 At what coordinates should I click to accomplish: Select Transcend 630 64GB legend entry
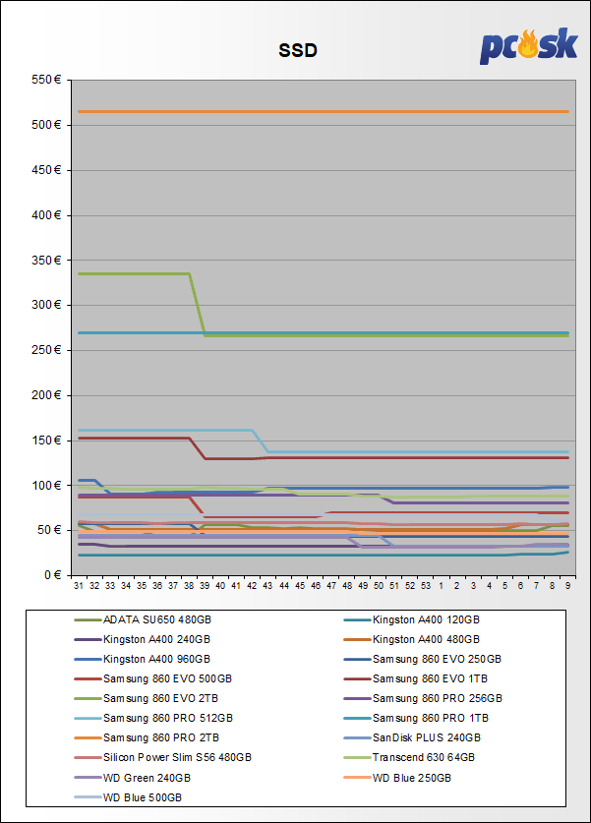click(409, 757)
